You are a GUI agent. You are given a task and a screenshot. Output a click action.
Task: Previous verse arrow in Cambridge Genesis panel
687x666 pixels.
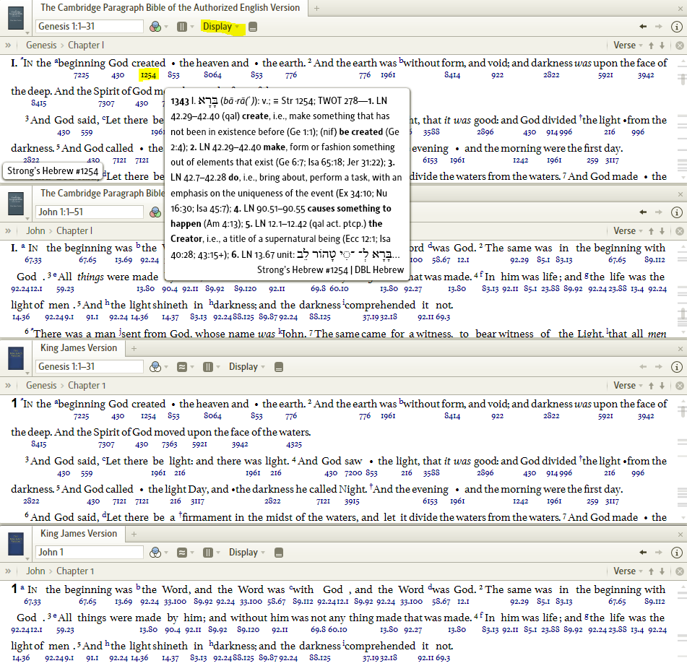[651, 45]
